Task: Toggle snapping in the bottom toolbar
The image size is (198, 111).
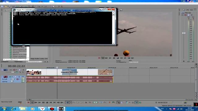Action: pyautogui.click(x=118, y=103)
